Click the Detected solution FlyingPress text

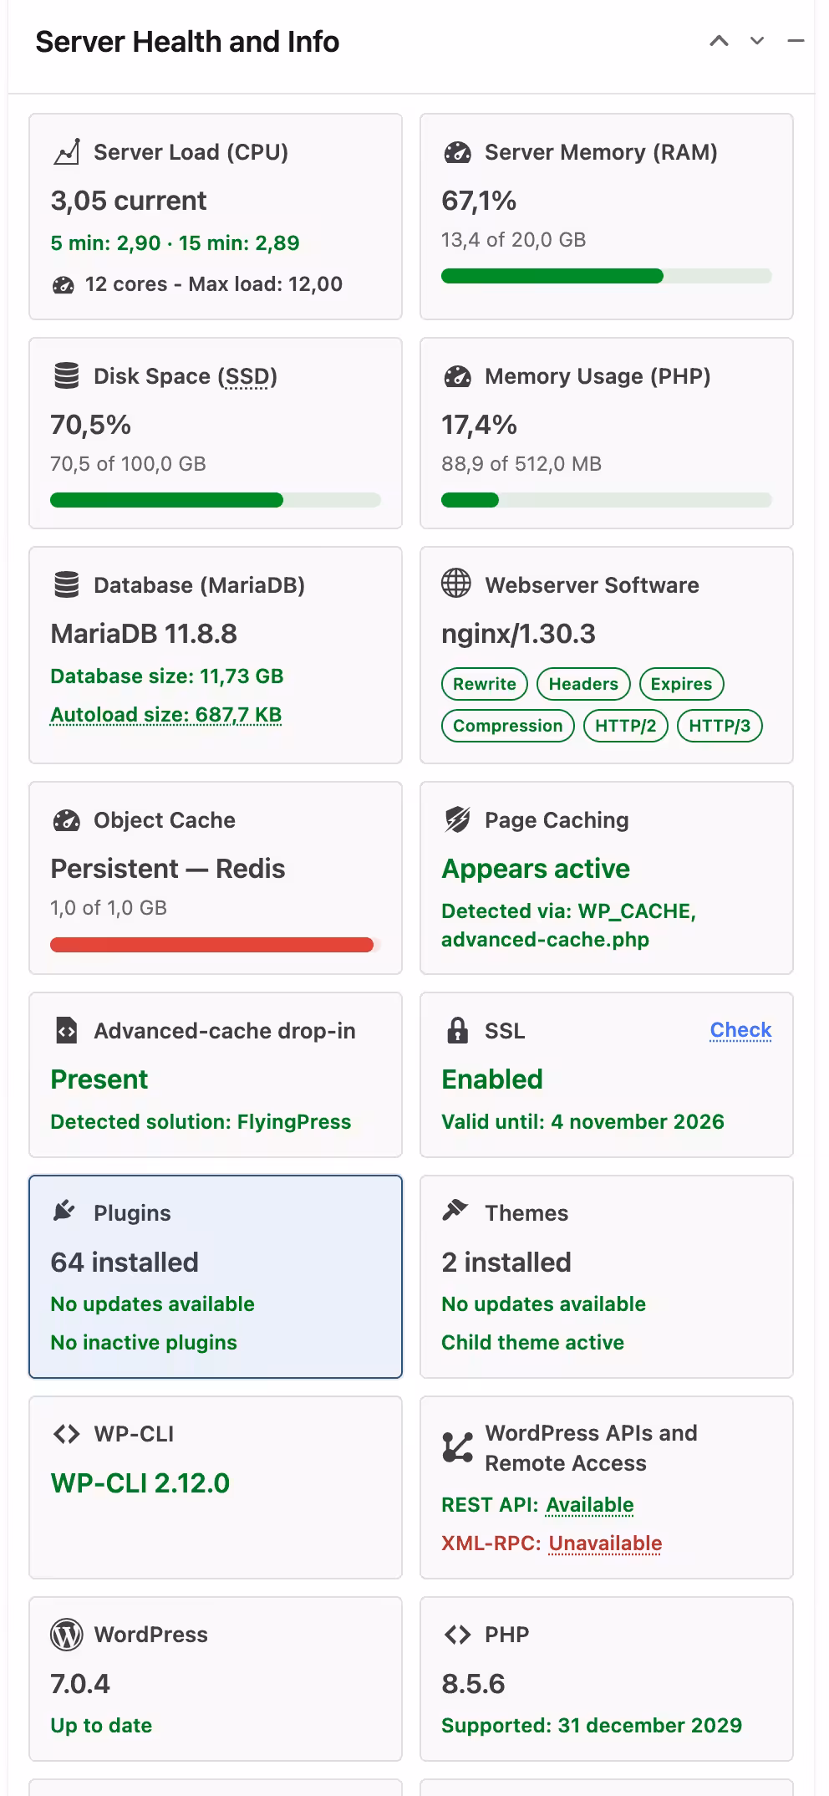(x=201, y=1122)
